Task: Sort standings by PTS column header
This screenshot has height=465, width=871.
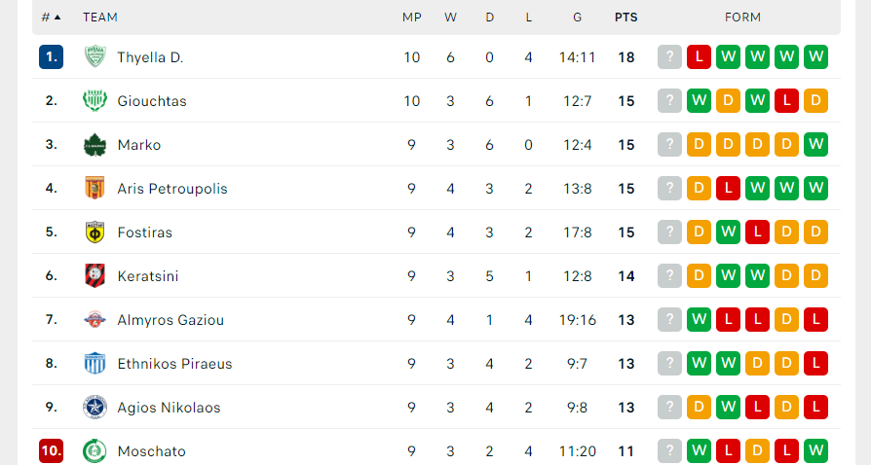Action: click(626, 18)
